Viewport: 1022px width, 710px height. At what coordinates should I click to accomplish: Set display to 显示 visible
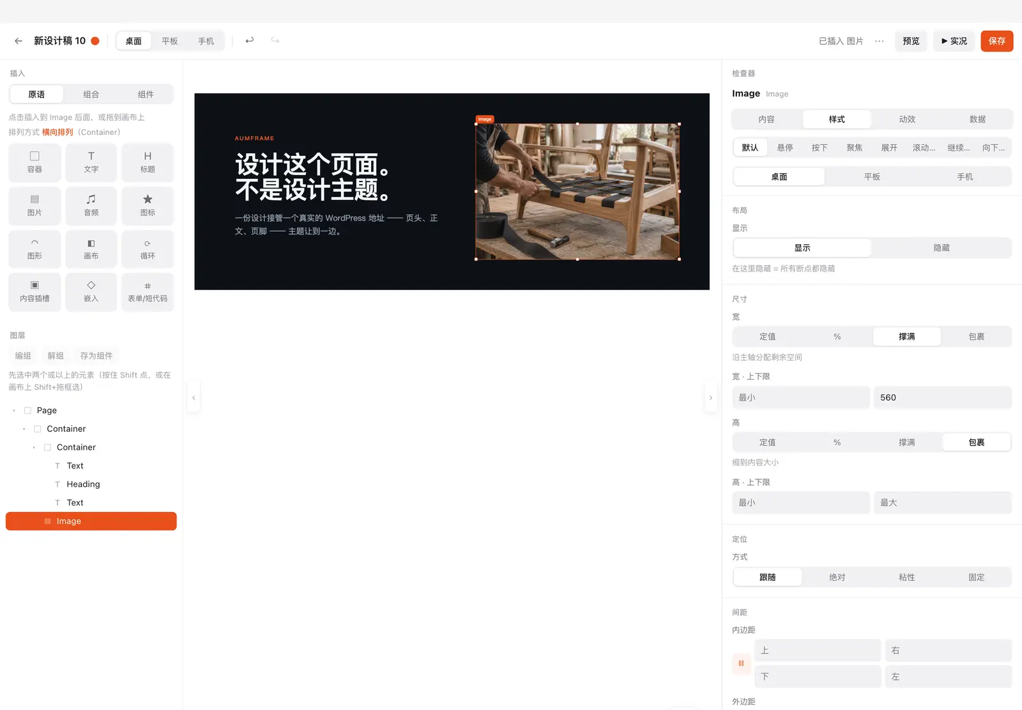(802, 248)
